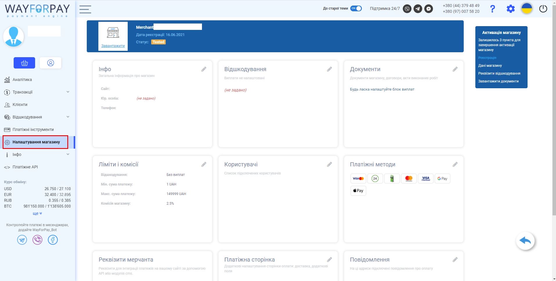This screenshot has width=556, height=281.
Task: Select the Apple Pay payment icon
Action: coord(358,191)
